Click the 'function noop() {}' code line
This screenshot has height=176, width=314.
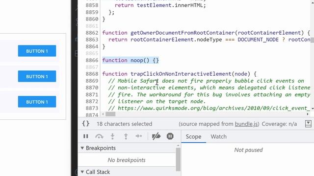131,60
